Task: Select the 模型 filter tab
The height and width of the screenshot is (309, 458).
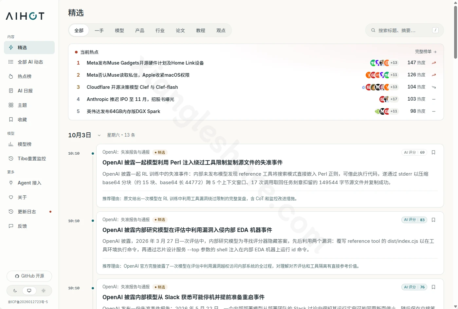Action: coord(119,30)
